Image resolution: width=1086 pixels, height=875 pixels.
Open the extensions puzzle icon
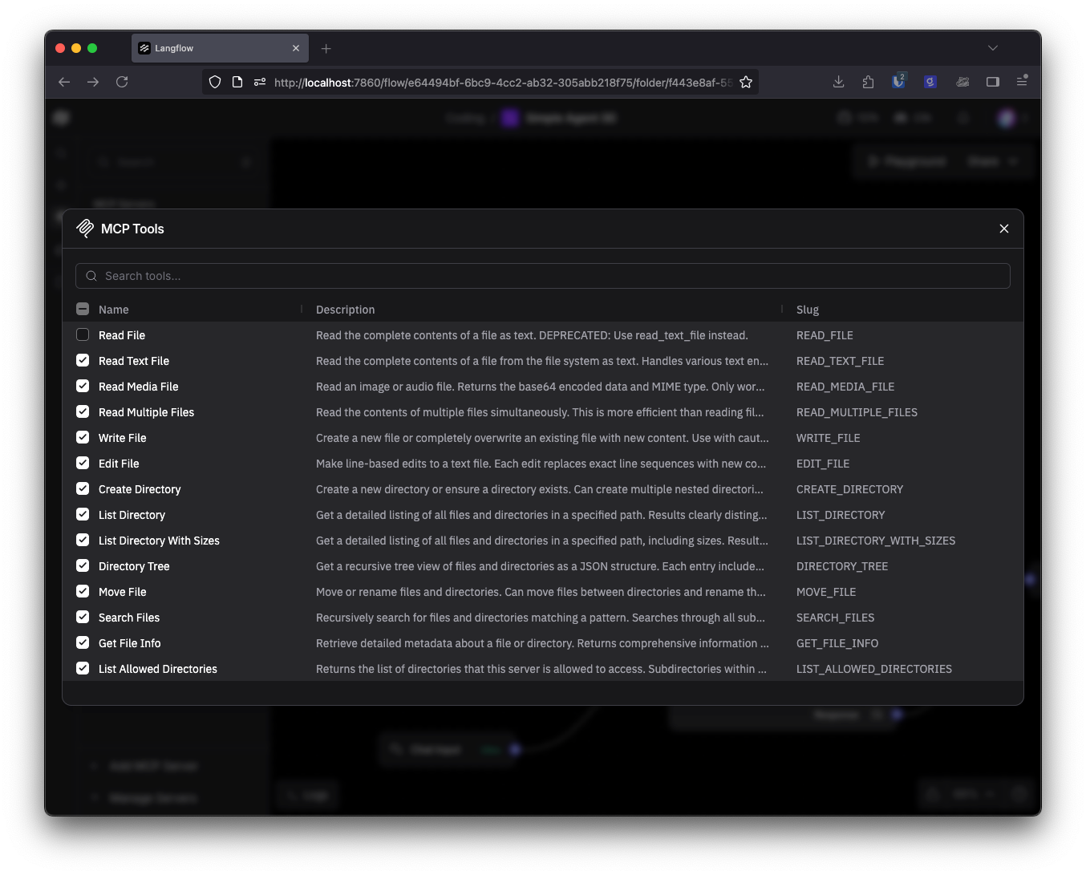(868, 82)
